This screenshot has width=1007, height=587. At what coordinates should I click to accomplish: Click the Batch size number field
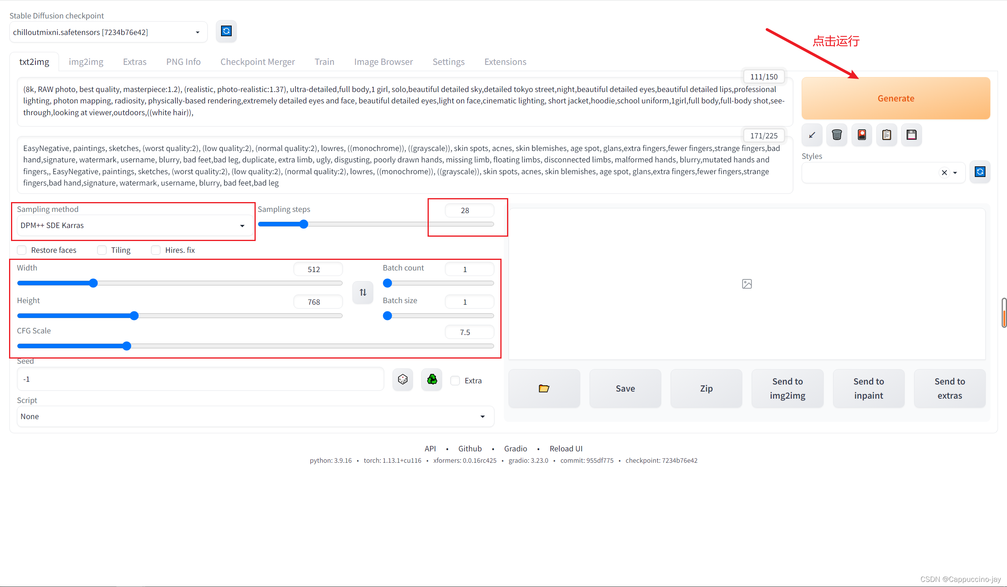[469, 302]
